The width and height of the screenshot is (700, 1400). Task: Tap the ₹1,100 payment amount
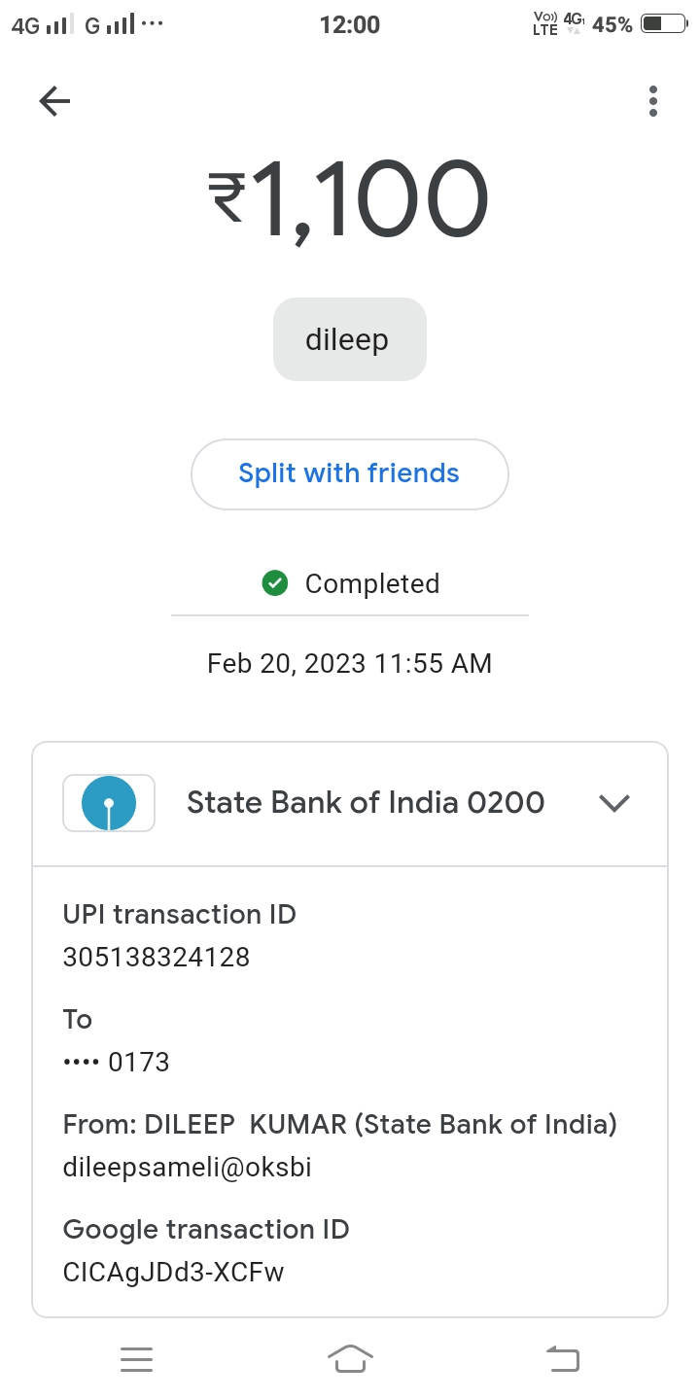[349, 200]
